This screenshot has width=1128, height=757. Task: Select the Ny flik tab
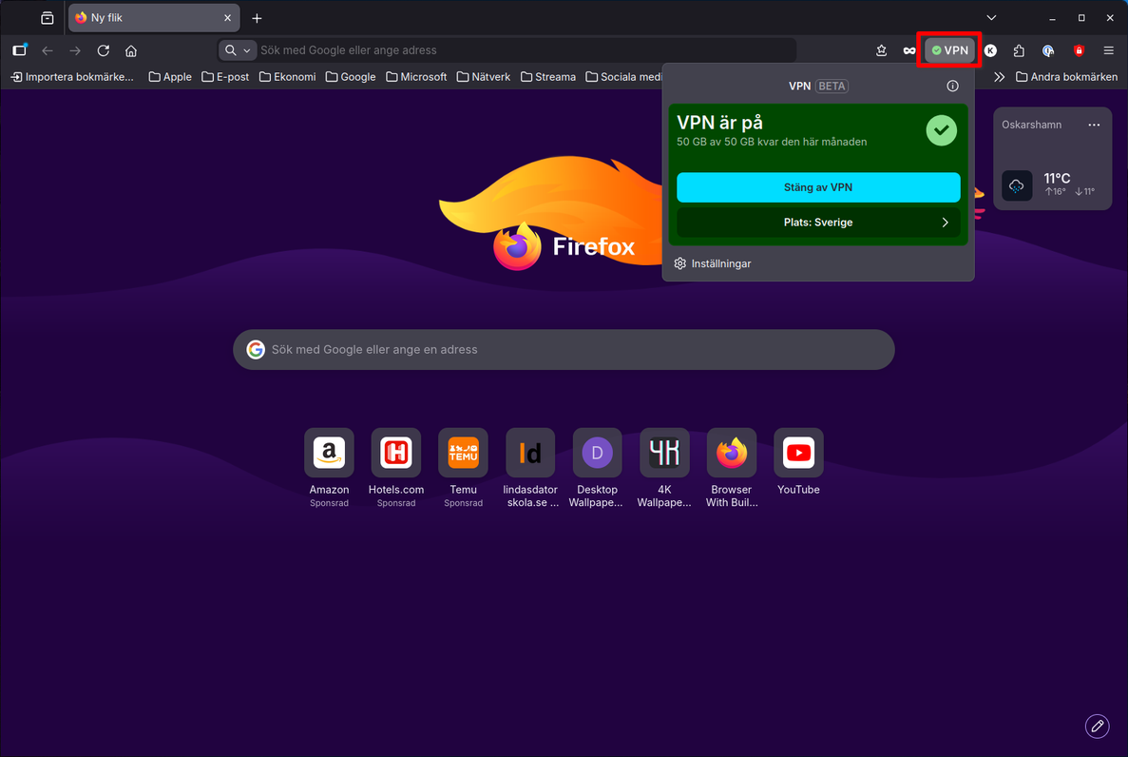(x=154, y=18)
